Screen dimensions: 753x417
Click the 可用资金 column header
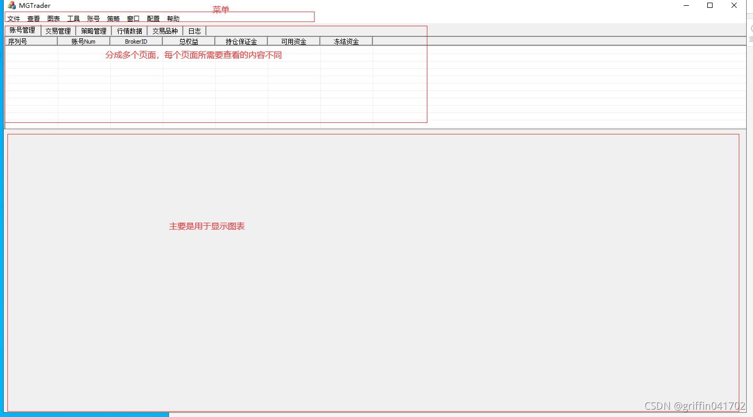(x=294, y=41)
